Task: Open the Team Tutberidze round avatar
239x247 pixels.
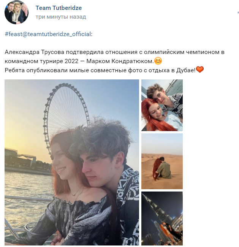Action: pyautogui.click(x=17, y=12)
